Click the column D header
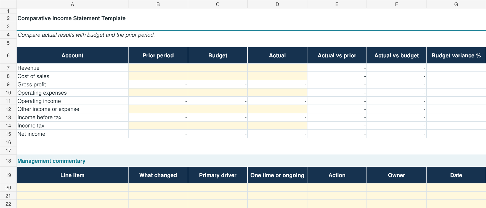Image resolution: width=486 pixels, height=208 pixels. [277, 4]
